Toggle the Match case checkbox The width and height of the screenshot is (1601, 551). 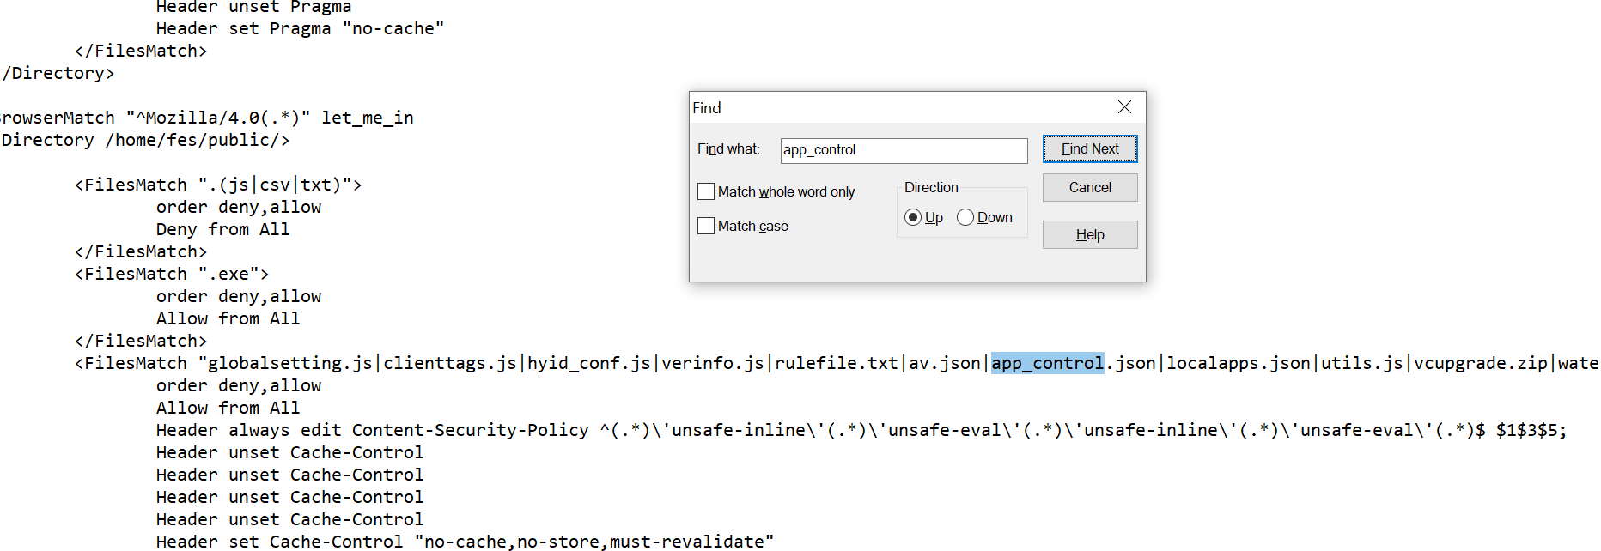pyautogui.click(x=707, y=226)
